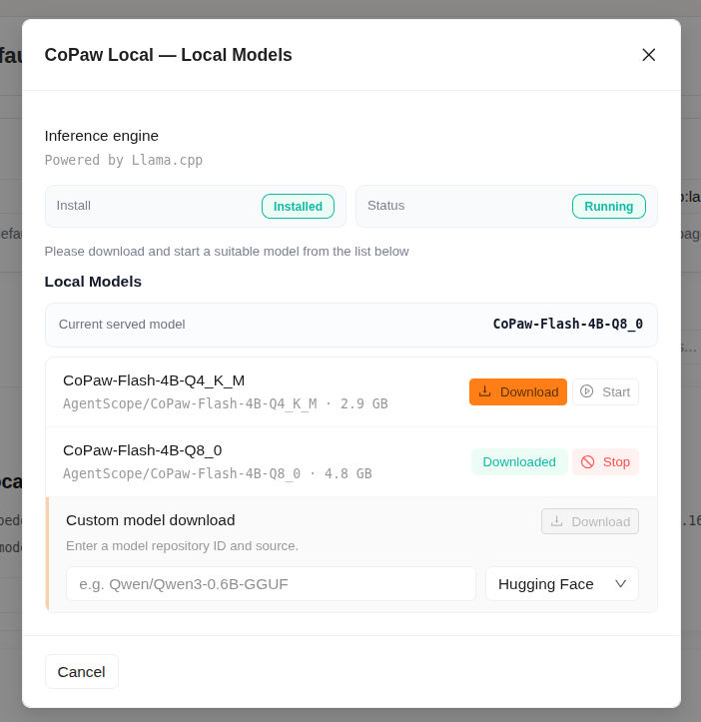Click the Status label in the engine card
The height and width of the screenshot is (722, 701).
[385, 206]
